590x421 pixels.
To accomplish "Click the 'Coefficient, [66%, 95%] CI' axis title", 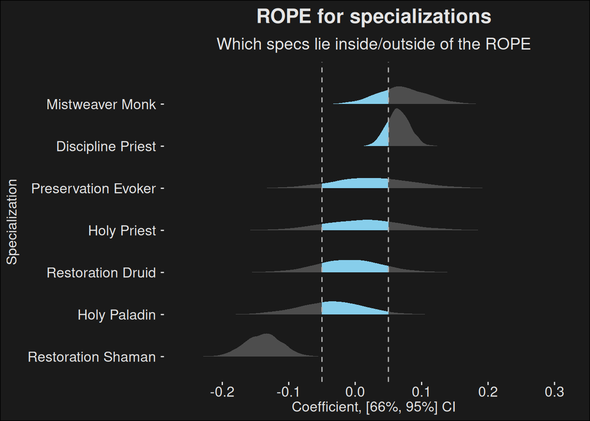I will [374, 407].
